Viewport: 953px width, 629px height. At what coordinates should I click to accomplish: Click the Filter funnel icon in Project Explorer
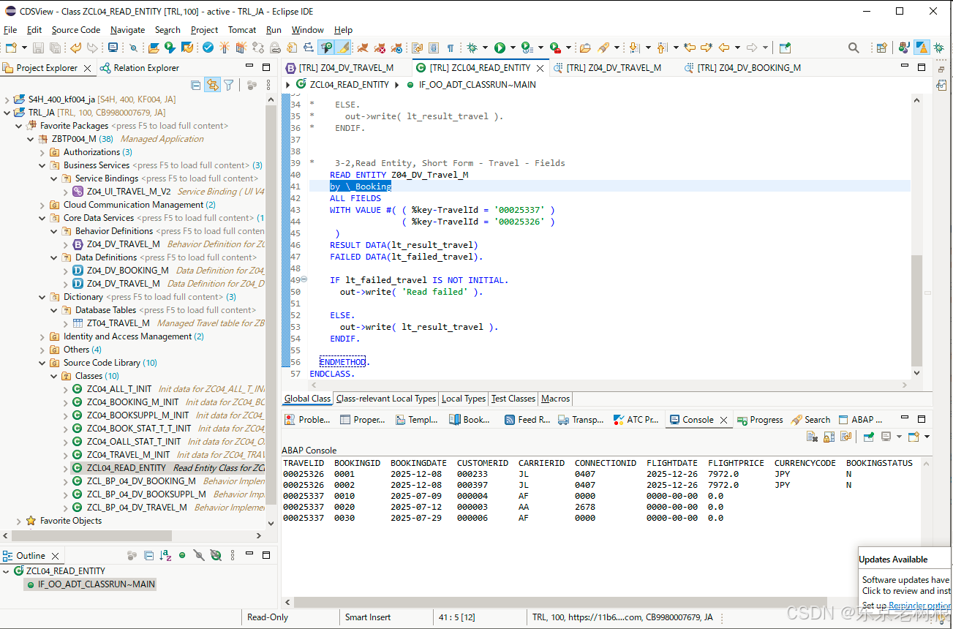229,85
